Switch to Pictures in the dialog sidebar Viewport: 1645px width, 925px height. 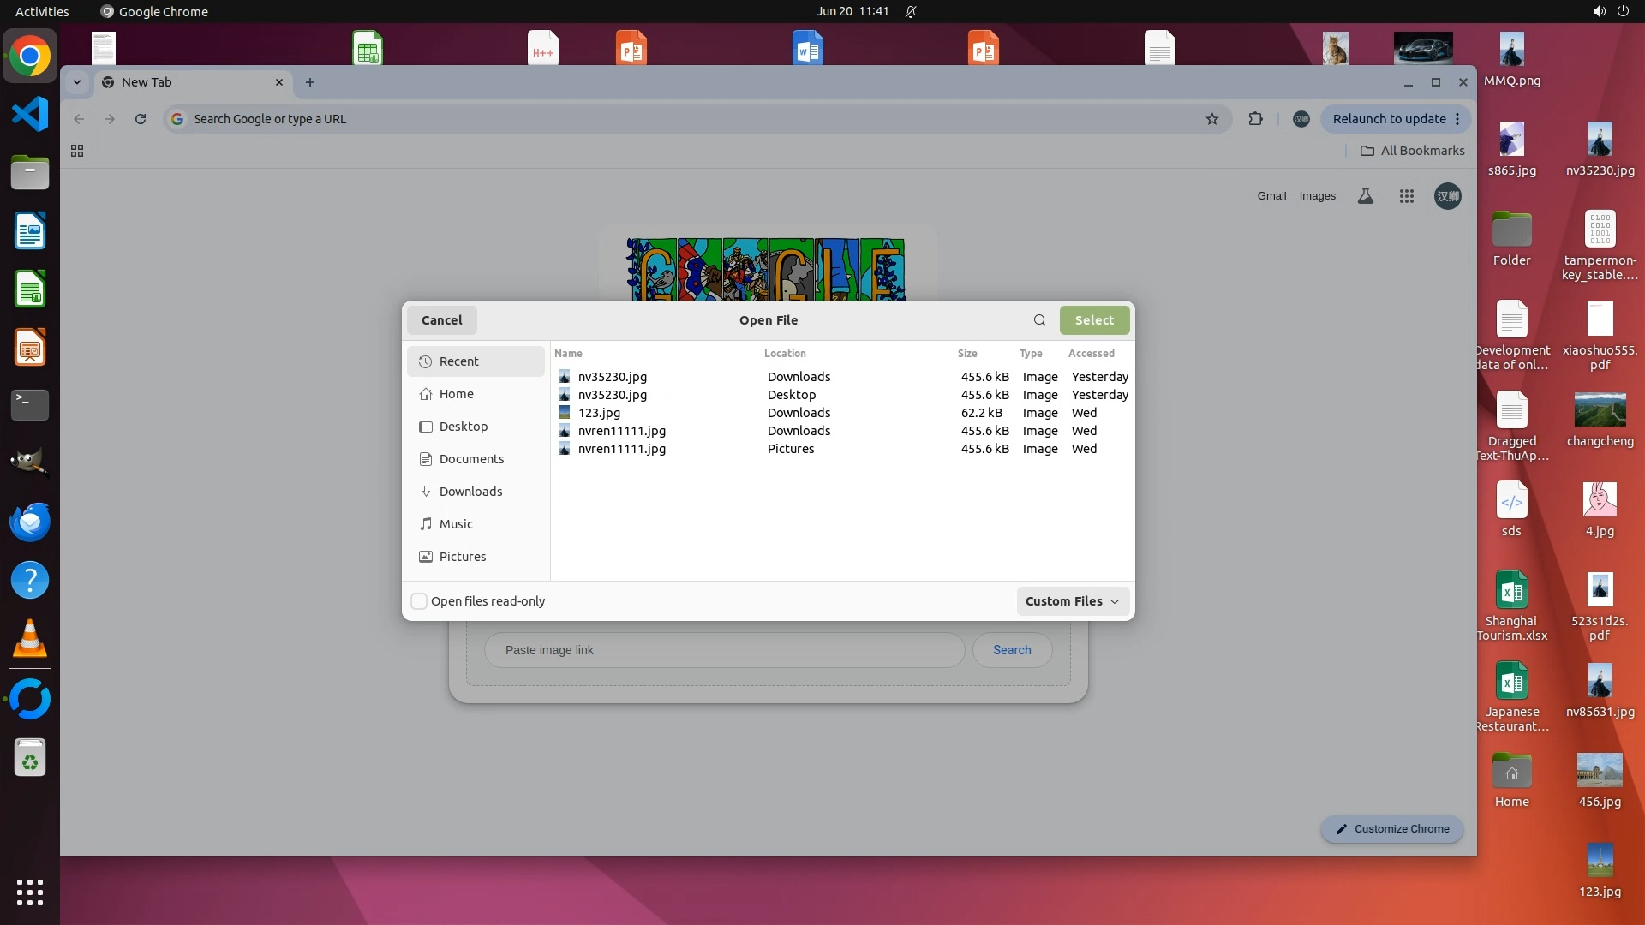462,557
